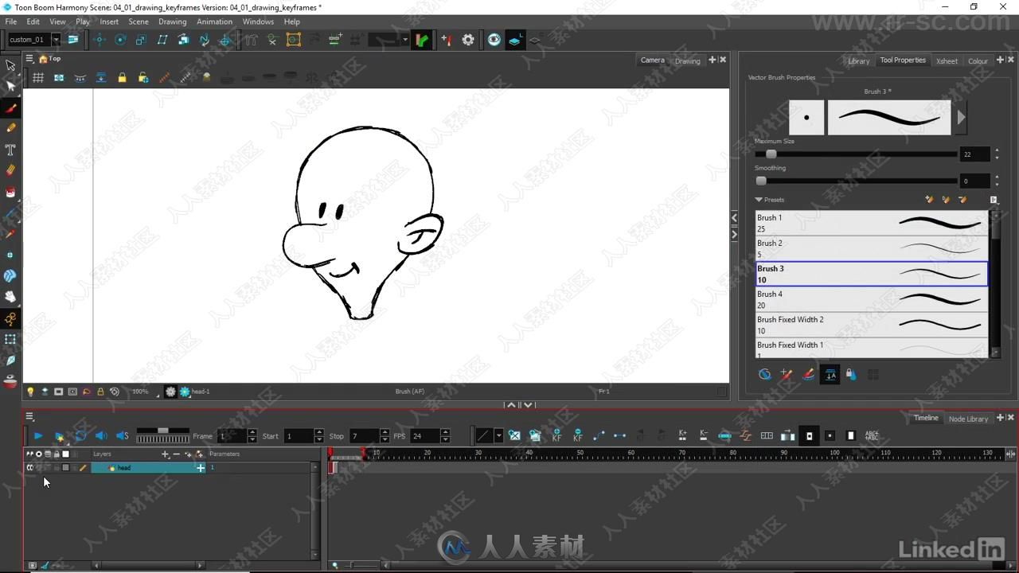Click the colour wheel icon under presets

pyautogui.click(x=765, y=374)
